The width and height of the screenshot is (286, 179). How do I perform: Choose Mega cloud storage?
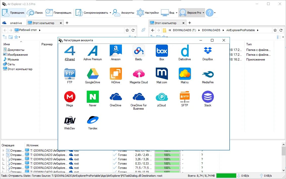[70, 99]
